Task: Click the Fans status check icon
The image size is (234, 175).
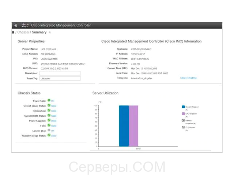Action: coord(49,125)
